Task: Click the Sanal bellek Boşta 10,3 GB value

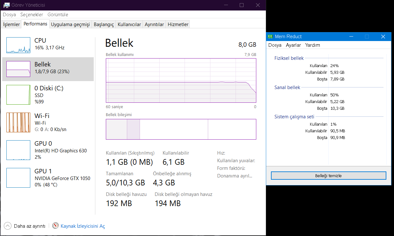Action: click(337, 108)
